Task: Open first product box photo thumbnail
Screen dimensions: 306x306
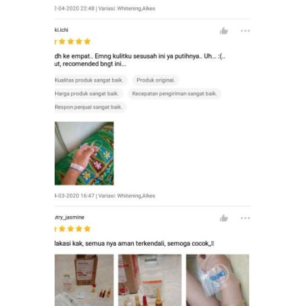Action: pos(84,280)
